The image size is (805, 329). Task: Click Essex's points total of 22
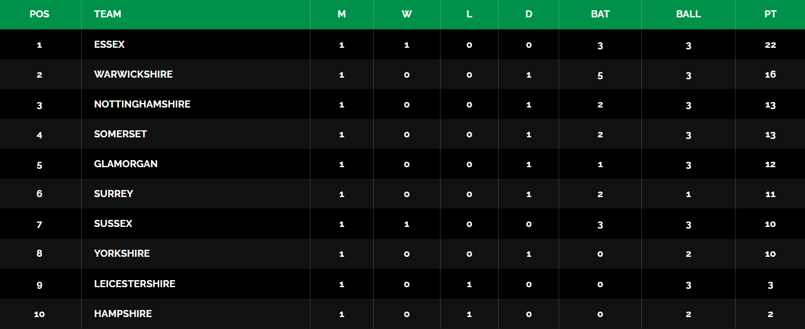tap(770, 45)
